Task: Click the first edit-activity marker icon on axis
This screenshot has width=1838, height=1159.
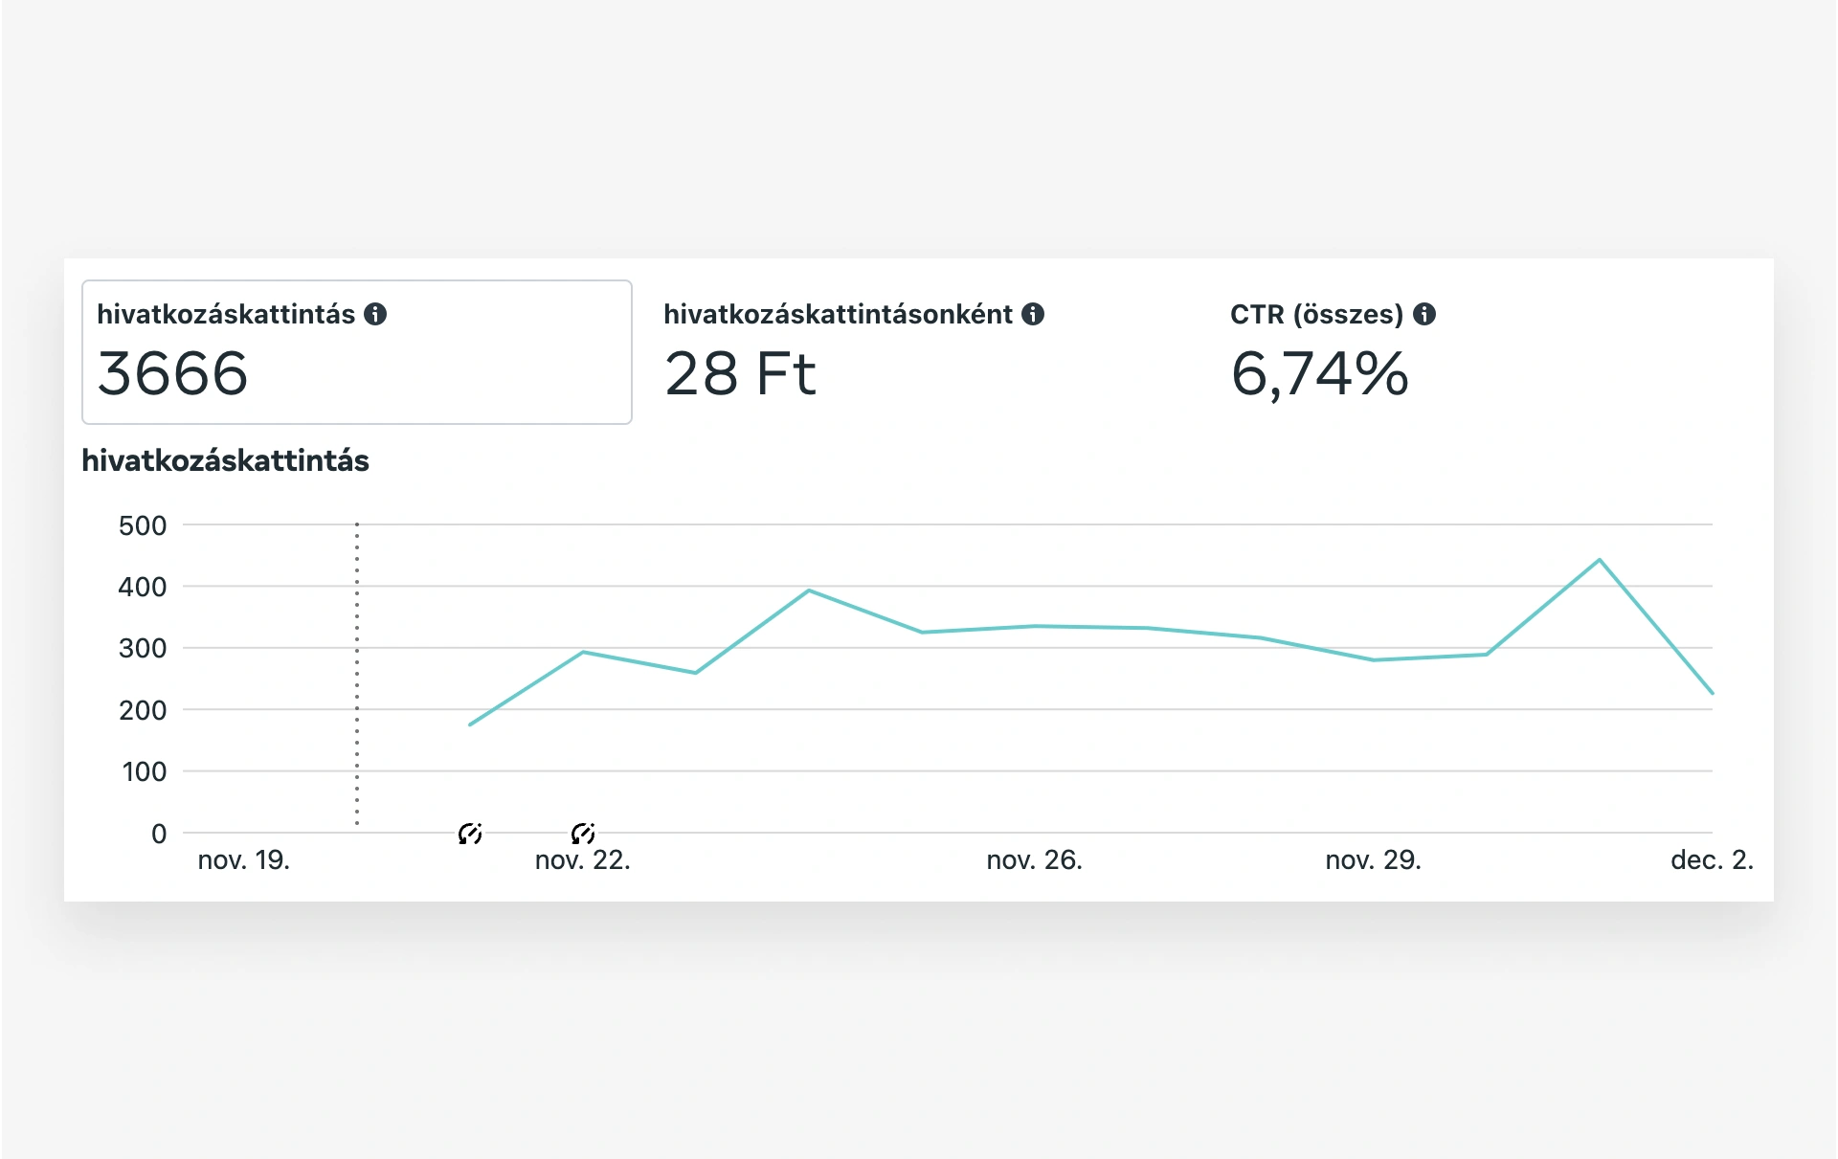Action: click(470, 834)
